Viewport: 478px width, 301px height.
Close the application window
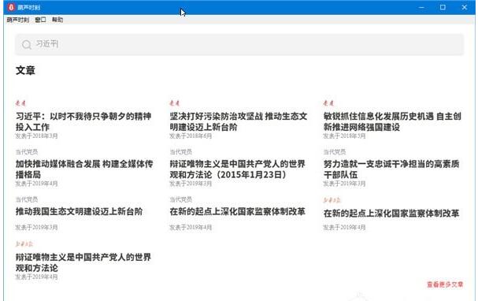pyautogui.click(x=465, y=7)
